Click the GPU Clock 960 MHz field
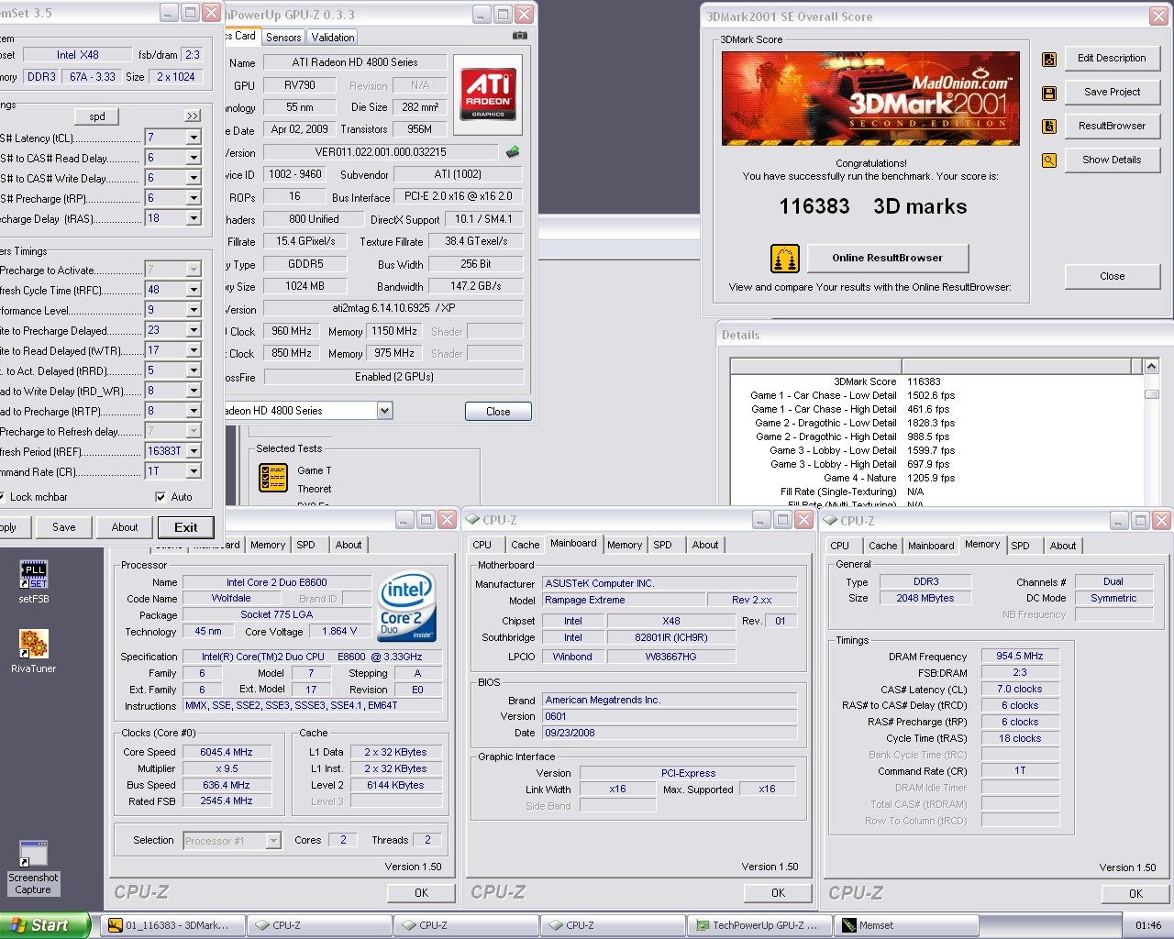1174x939 pixels. (292, 331)
